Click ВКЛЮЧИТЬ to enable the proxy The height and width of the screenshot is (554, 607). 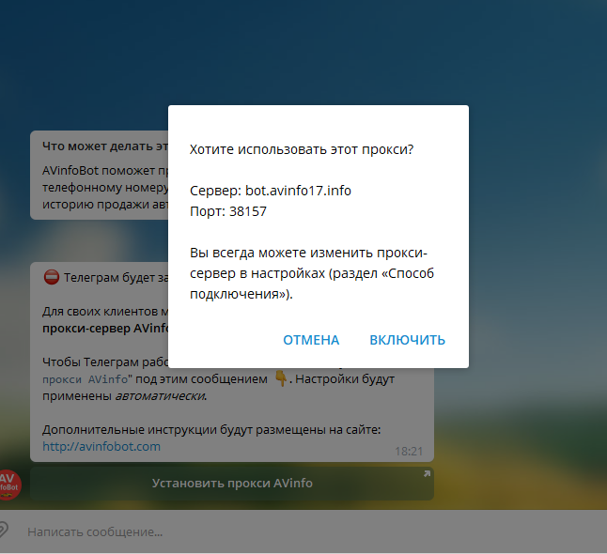click(407, 340)
